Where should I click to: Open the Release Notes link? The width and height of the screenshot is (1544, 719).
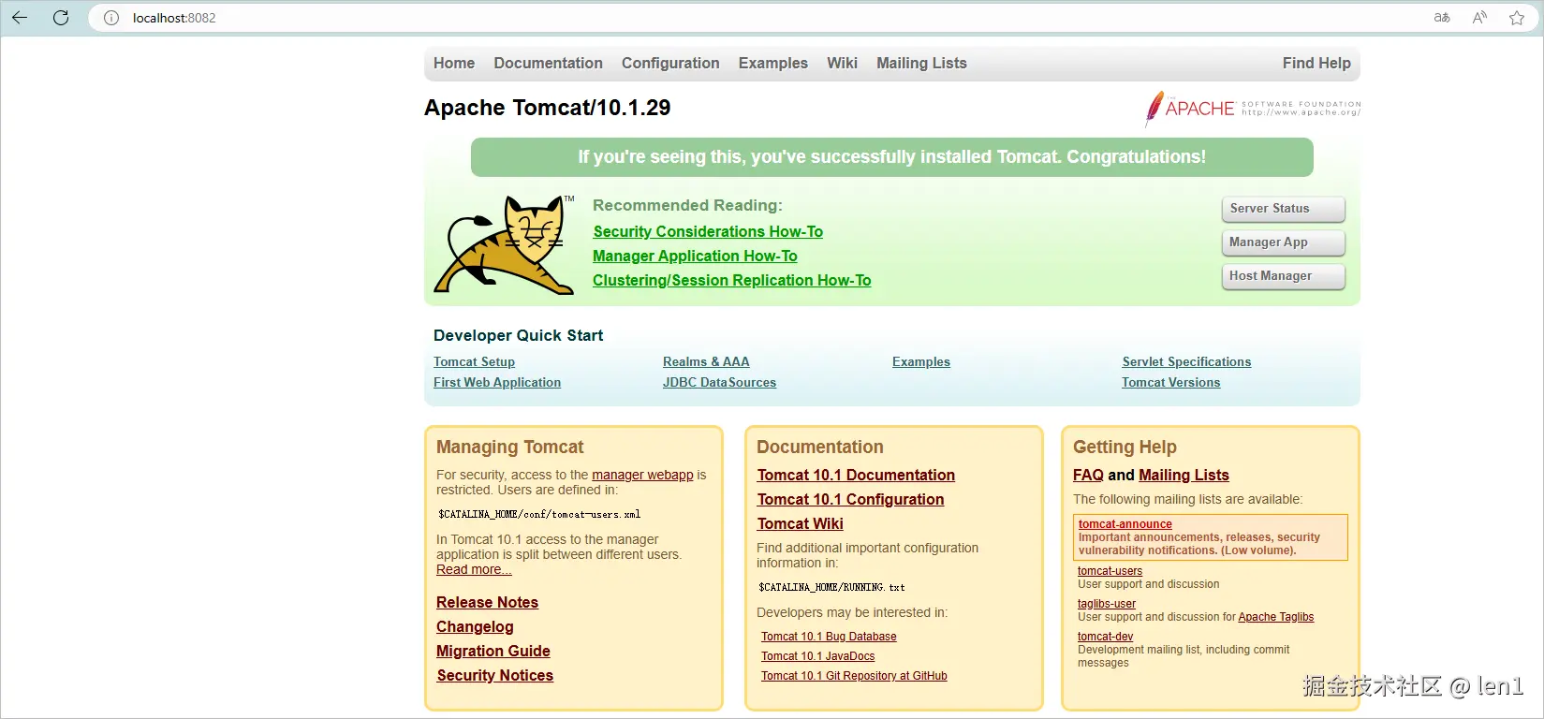tap(487, 602)
